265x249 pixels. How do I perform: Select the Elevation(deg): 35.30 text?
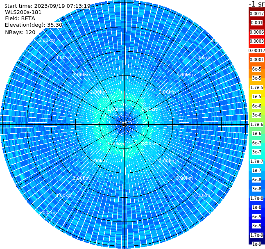pos(34,25)
